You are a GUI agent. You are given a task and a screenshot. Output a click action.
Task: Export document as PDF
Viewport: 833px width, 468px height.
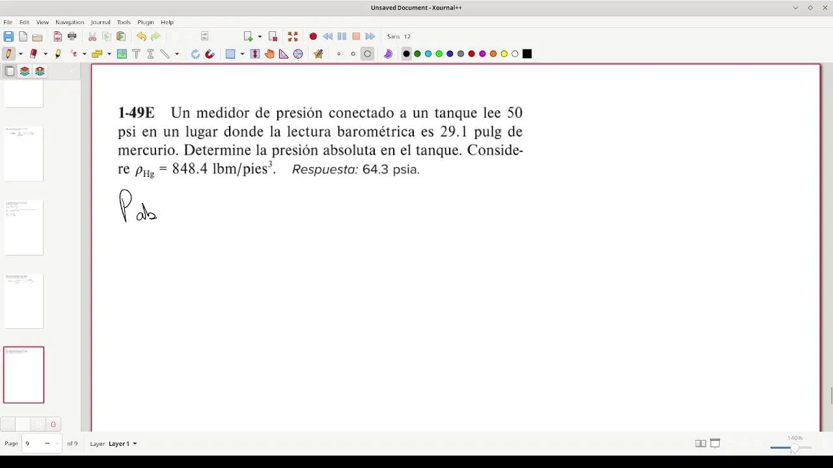click(x=58, y=36)
